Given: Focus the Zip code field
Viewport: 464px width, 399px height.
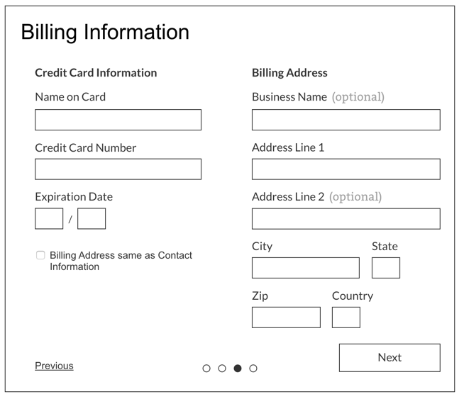Looking at the screenshot, I should coord(286,317).
